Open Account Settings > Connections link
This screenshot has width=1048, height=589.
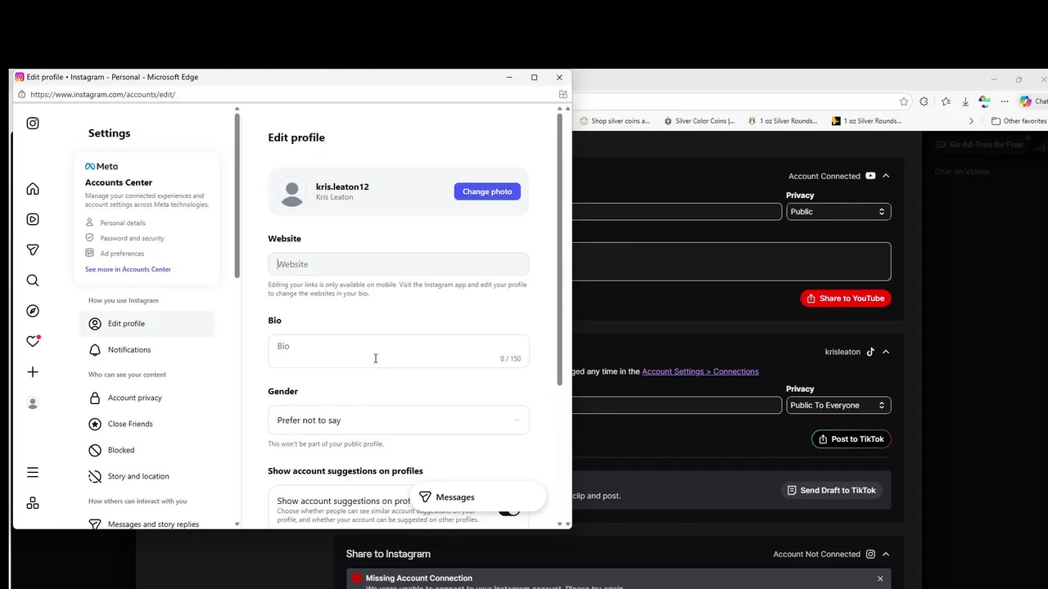(x=700, y=371)
